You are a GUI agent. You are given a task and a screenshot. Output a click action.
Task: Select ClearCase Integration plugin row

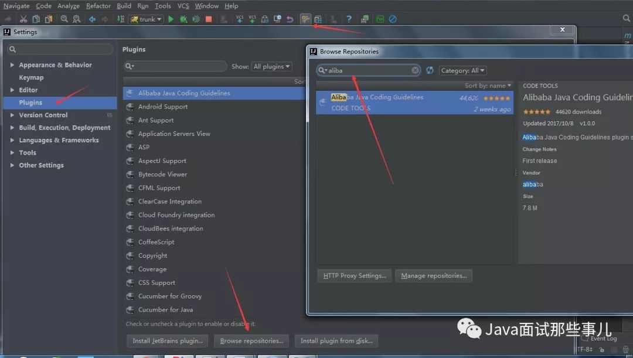(215, 202)
